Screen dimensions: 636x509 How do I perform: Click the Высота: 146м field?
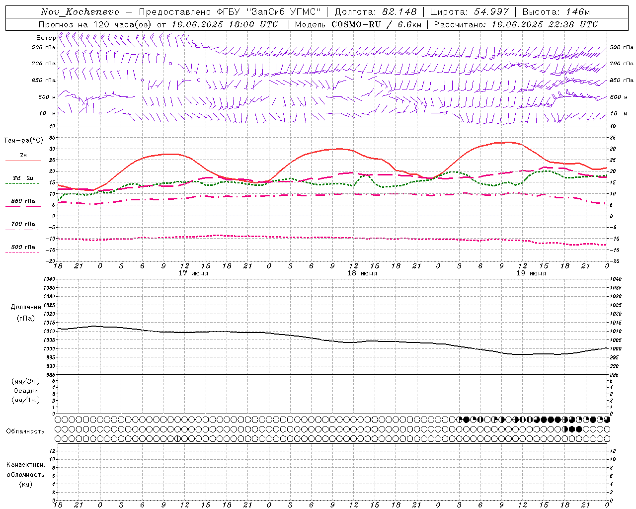click(x=556, y=12)
